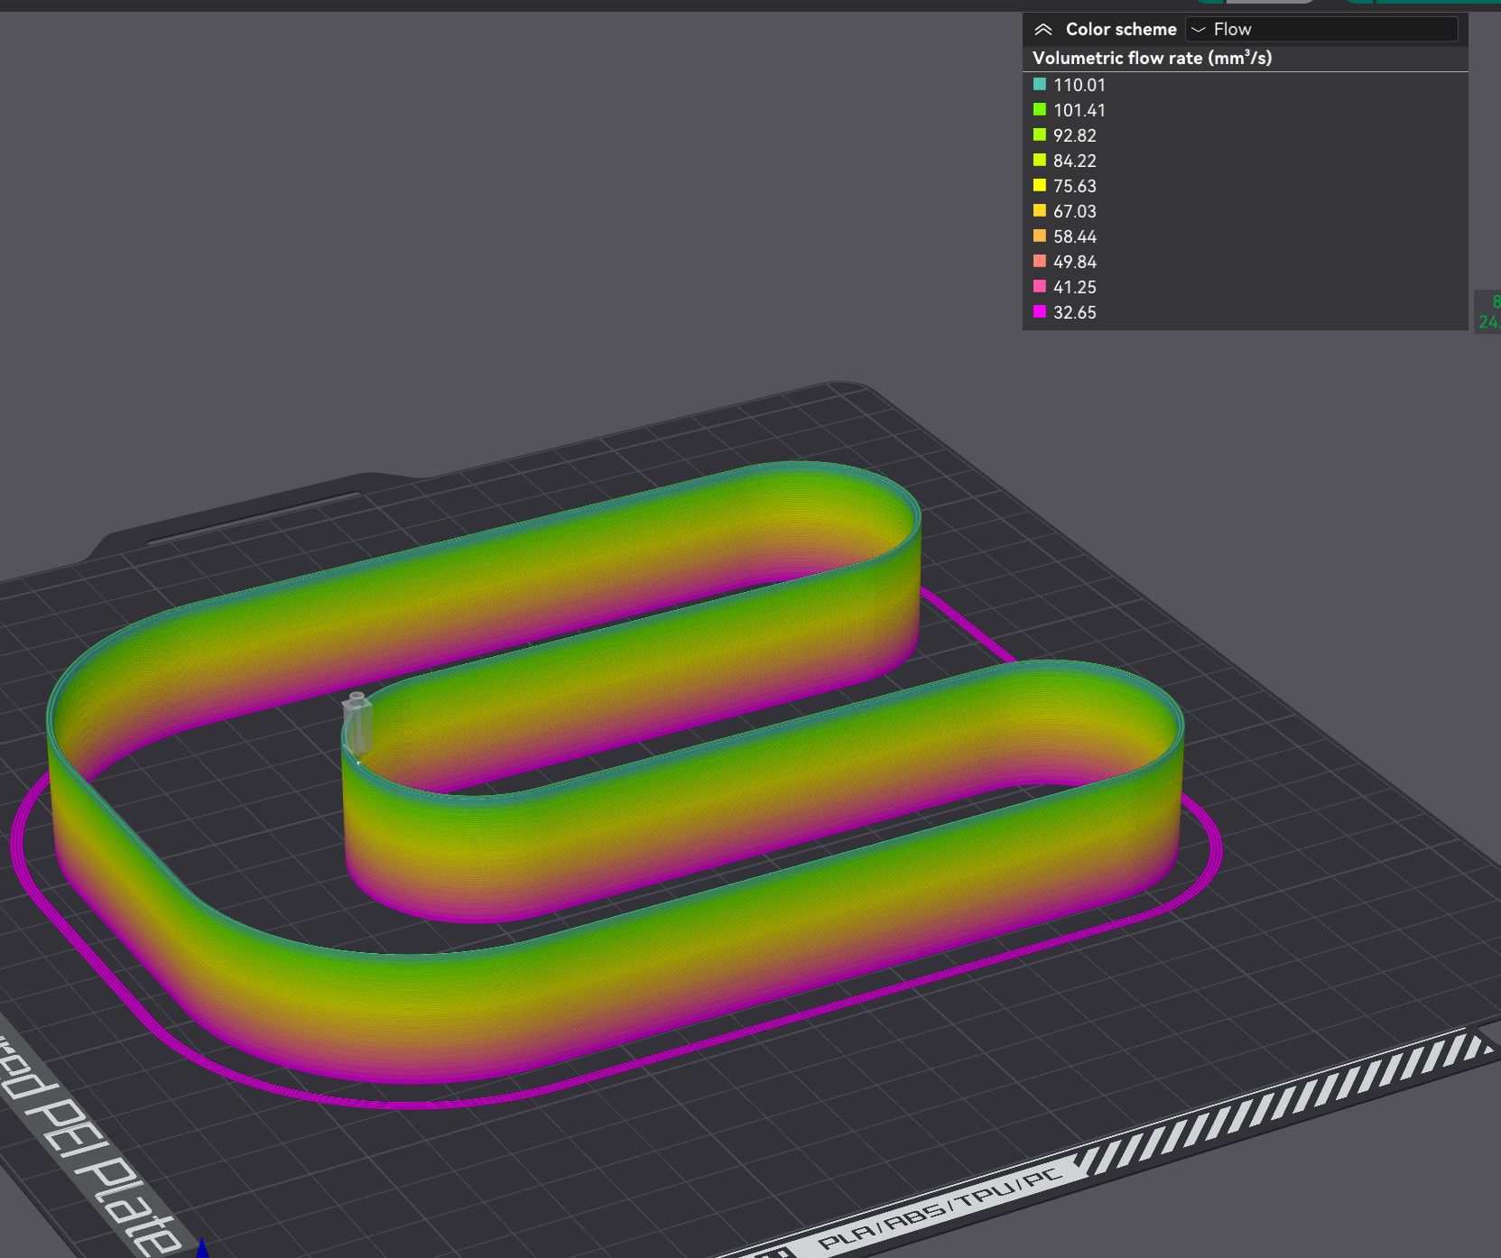This screenshot has width=1501, height=1258.
Task: Click the chevron inside the Flow selector
Action: coord(1199,30)
